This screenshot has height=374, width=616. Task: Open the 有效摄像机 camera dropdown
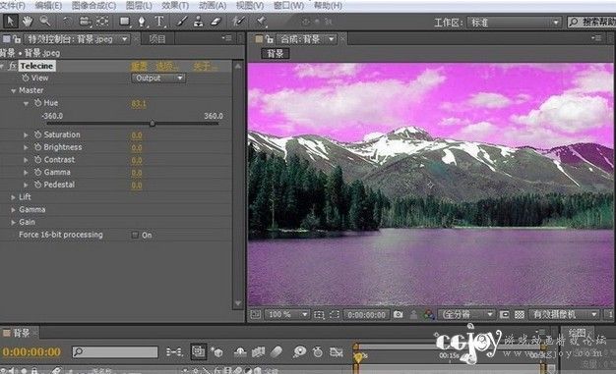click(564, 314)
